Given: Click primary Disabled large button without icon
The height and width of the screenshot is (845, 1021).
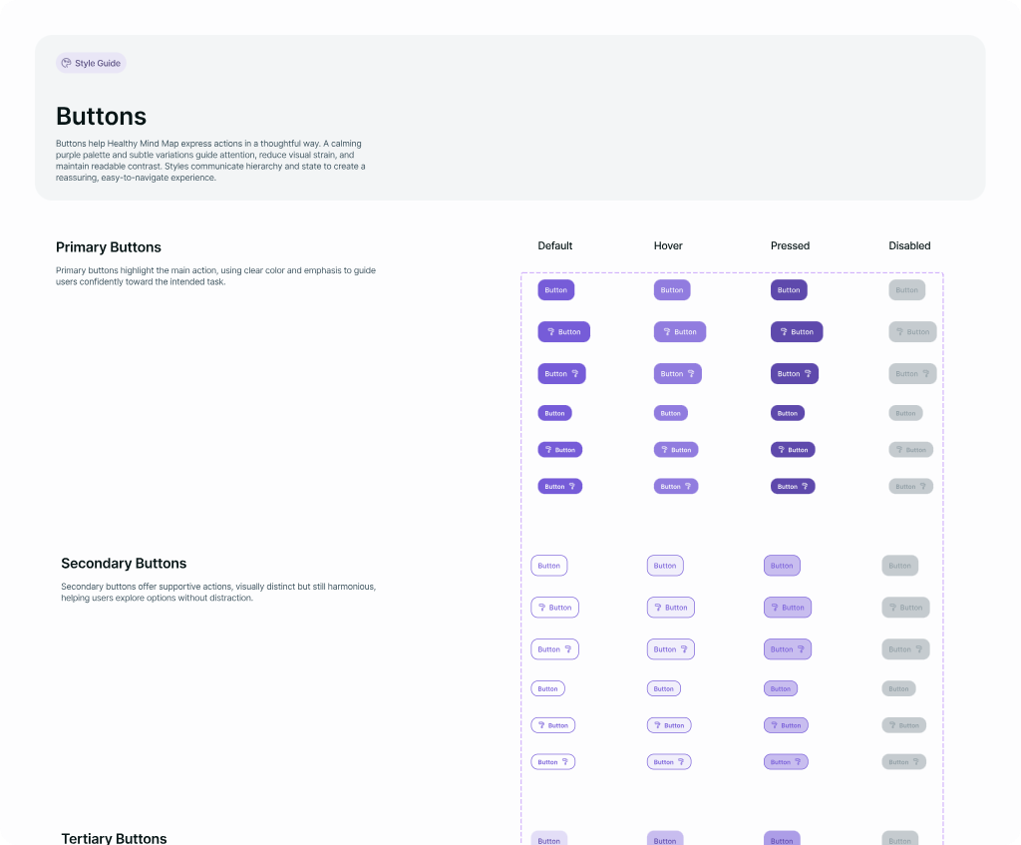Looking at the screenshot, I should tap(907, 290).
